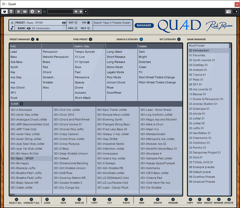
Task: Enable the Write automation (W) button
Action: (x=25, y=12)
